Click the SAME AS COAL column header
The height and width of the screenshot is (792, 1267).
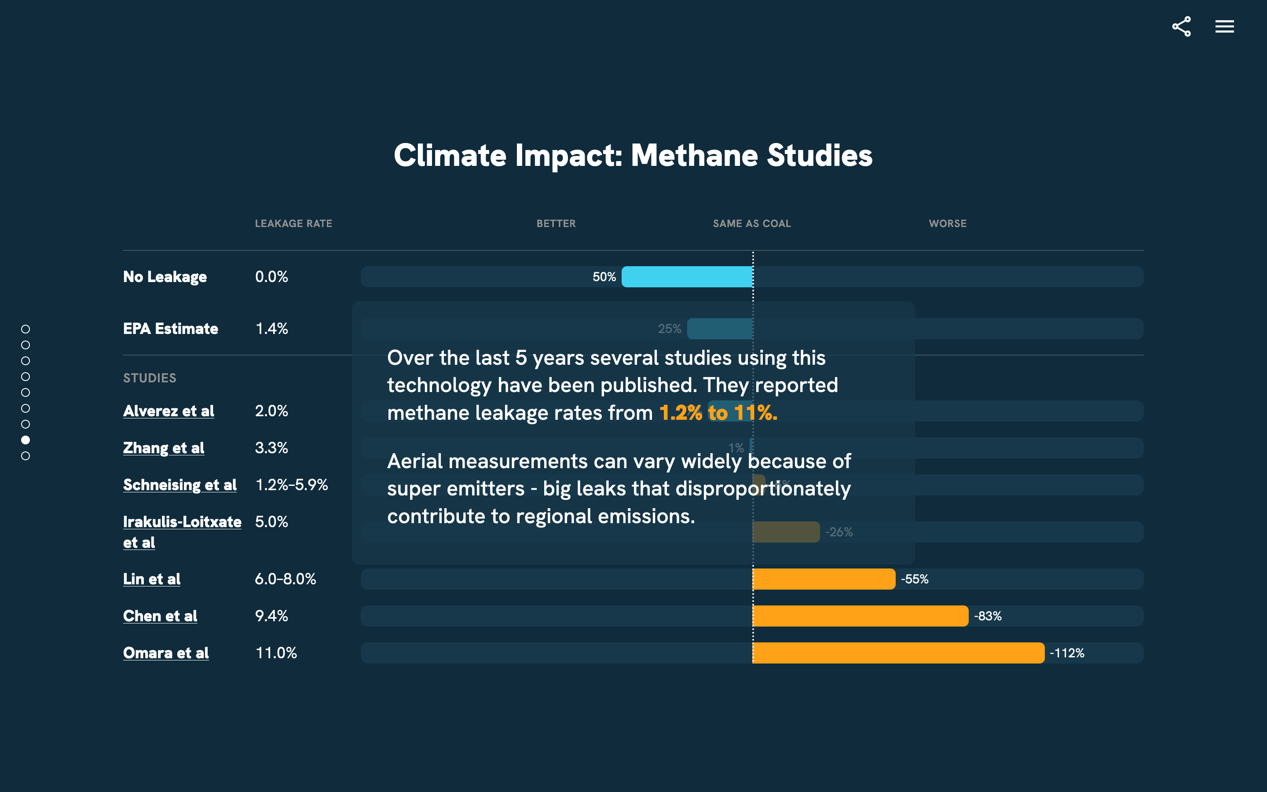coord(751,223)
